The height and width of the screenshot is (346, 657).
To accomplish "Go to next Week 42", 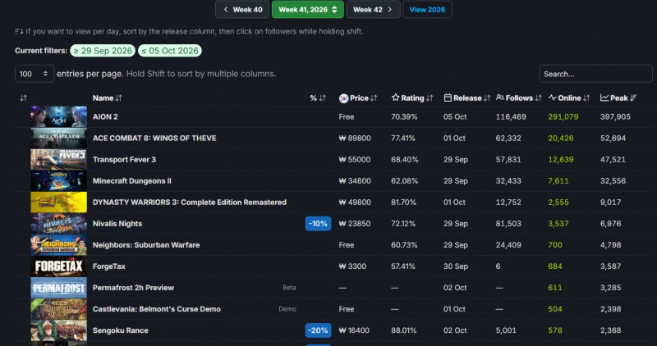I will pyautogui.click(x=373, y=9).
